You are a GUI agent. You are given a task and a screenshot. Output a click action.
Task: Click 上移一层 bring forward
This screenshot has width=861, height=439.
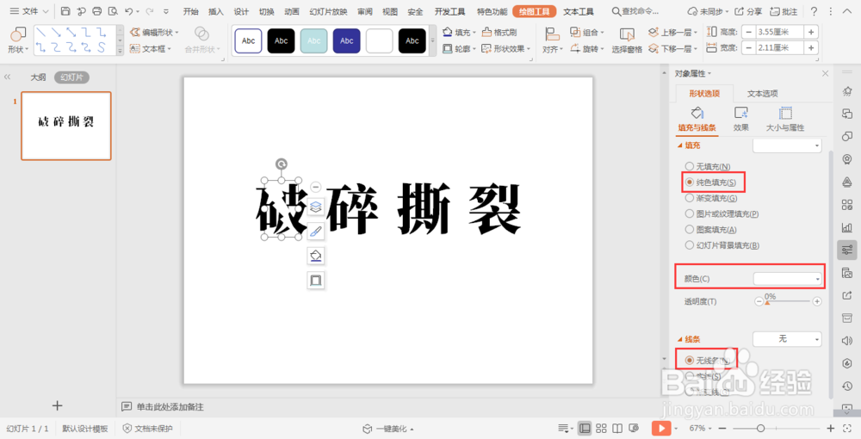(672, 33)
